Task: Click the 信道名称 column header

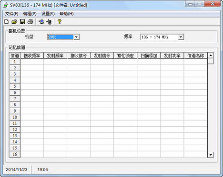Action: click(196, 56)
